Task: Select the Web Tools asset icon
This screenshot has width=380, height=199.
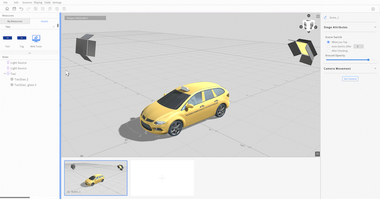Action: click(x=36, y=38)
